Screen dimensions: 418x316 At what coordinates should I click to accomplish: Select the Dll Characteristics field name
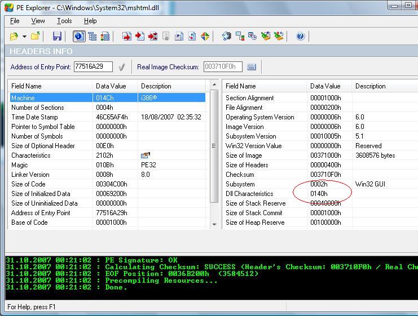tap(249, 194)
